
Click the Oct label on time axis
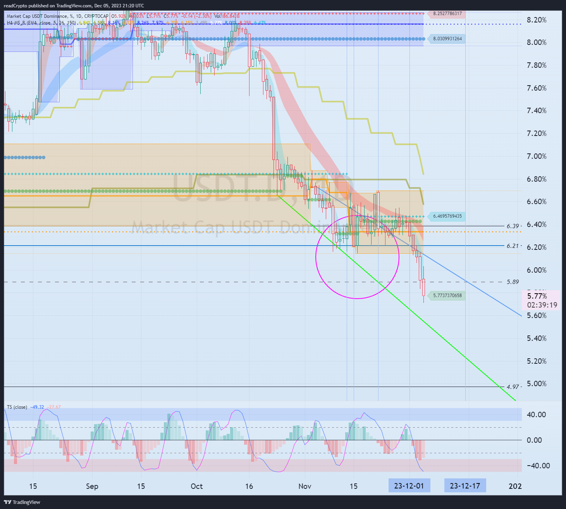pos(196,486)
